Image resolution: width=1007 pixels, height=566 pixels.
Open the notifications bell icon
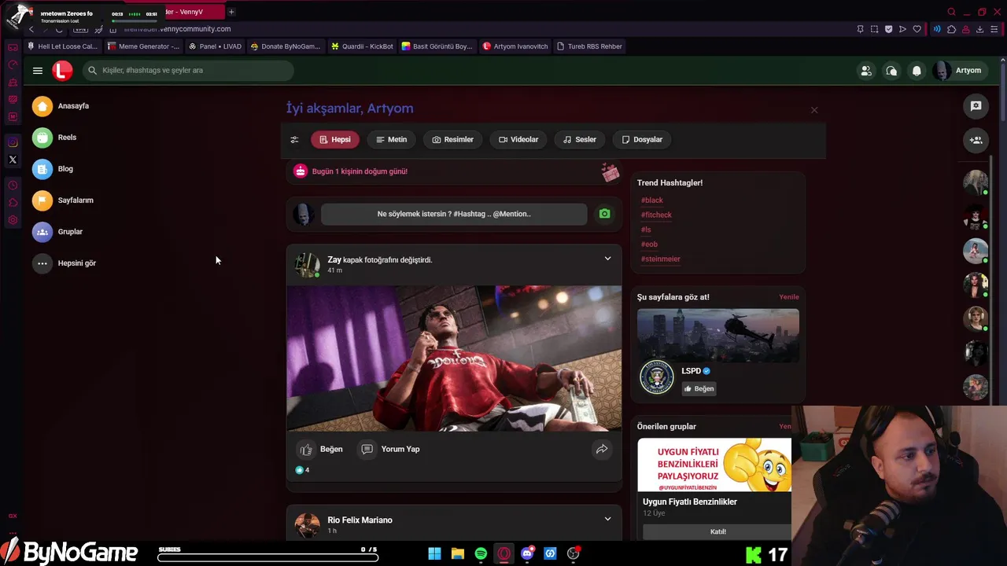click(x=917, y=71)
